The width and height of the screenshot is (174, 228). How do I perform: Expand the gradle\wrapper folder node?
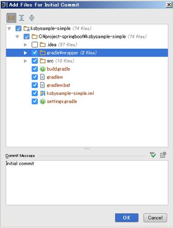click(26, 53)
